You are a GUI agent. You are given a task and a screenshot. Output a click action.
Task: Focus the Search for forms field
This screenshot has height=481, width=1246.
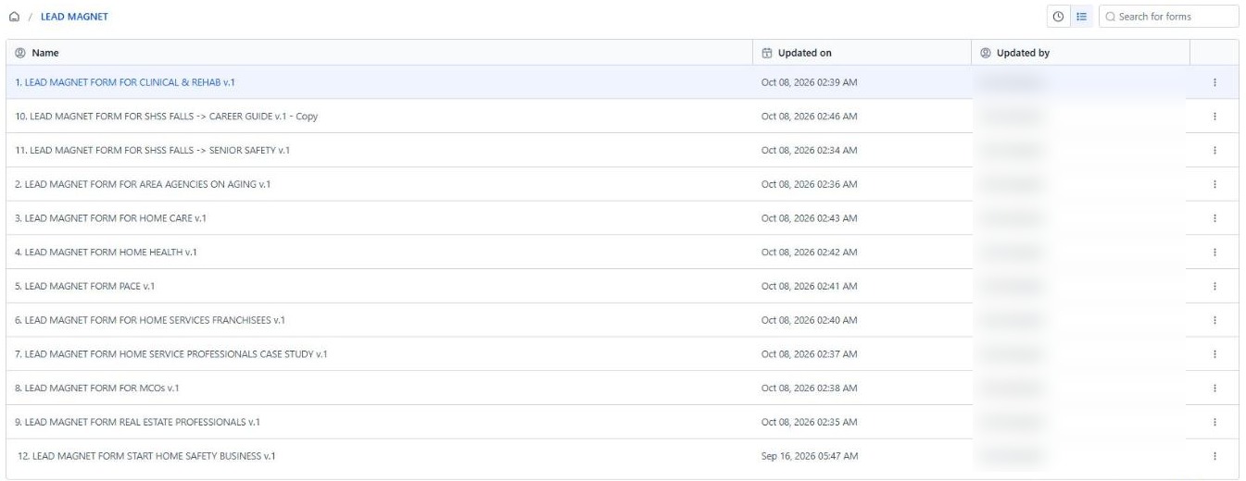1168,17
